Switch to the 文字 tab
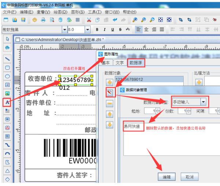220x186 pixels. pyautogui.click(x=119, y=63)
